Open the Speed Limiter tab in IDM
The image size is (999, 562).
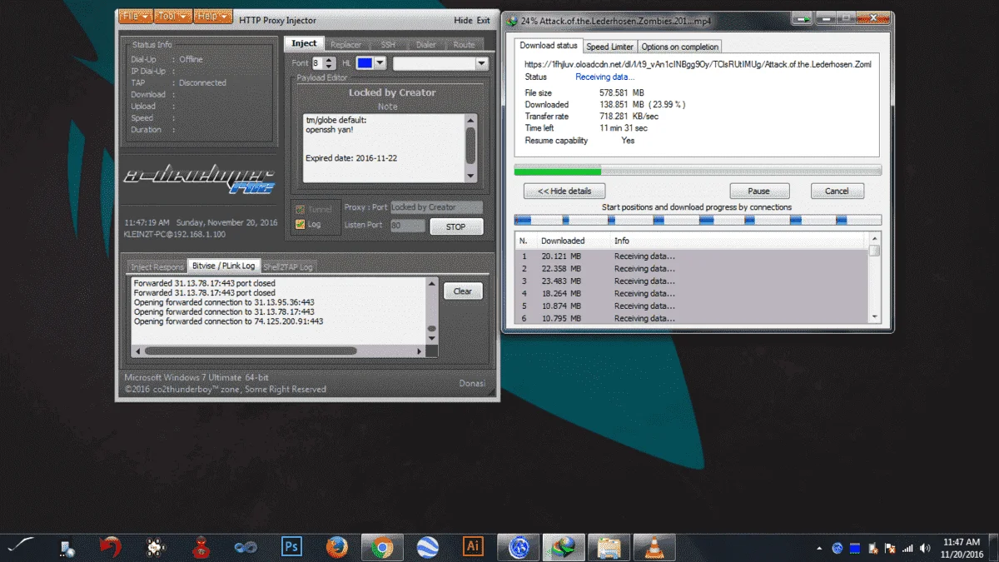point(609,47)
